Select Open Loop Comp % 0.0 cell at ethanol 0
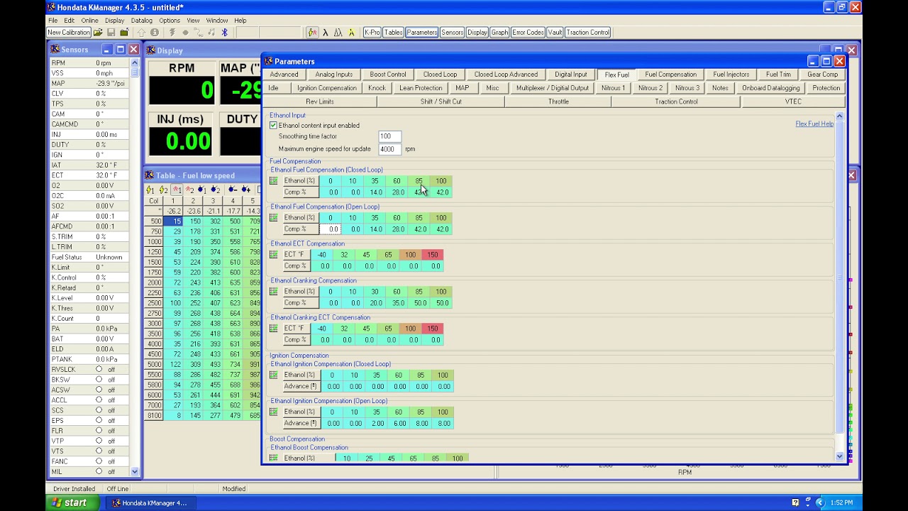 (x=331, y=229)
